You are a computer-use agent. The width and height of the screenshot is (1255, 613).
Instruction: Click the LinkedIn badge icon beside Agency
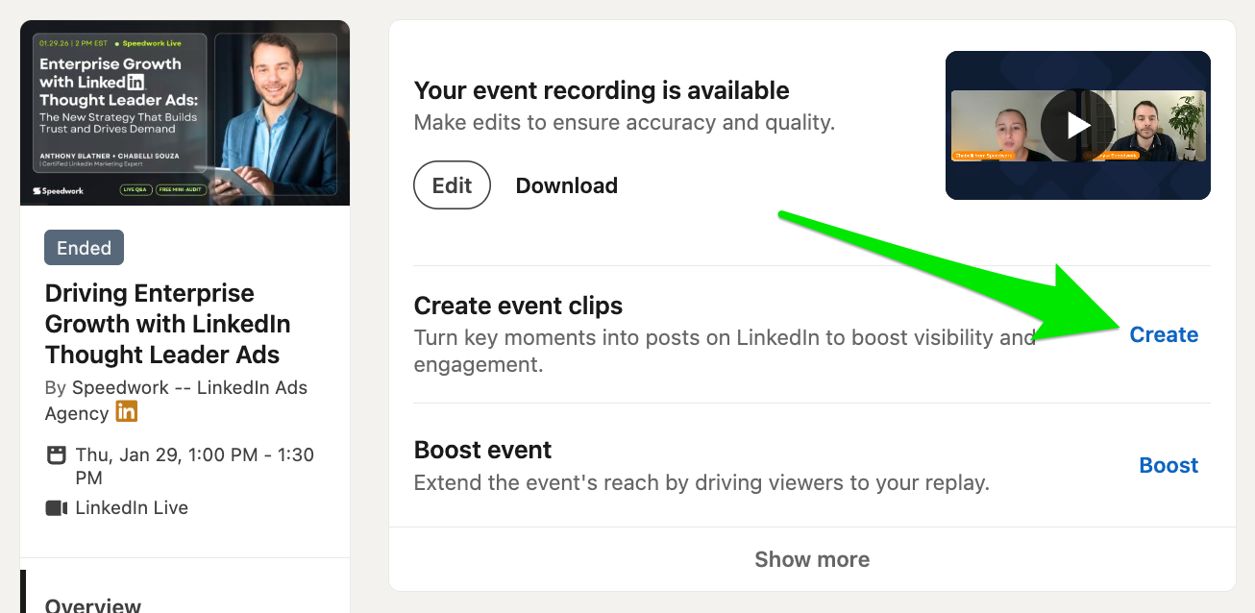(x=127, y=412)
